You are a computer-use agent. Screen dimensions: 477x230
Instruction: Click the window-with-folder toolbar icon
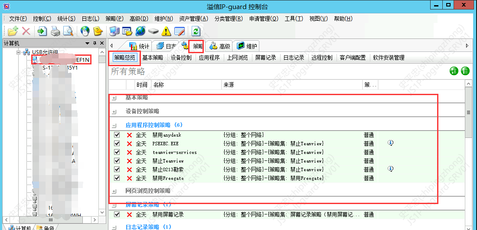(127, 31)
